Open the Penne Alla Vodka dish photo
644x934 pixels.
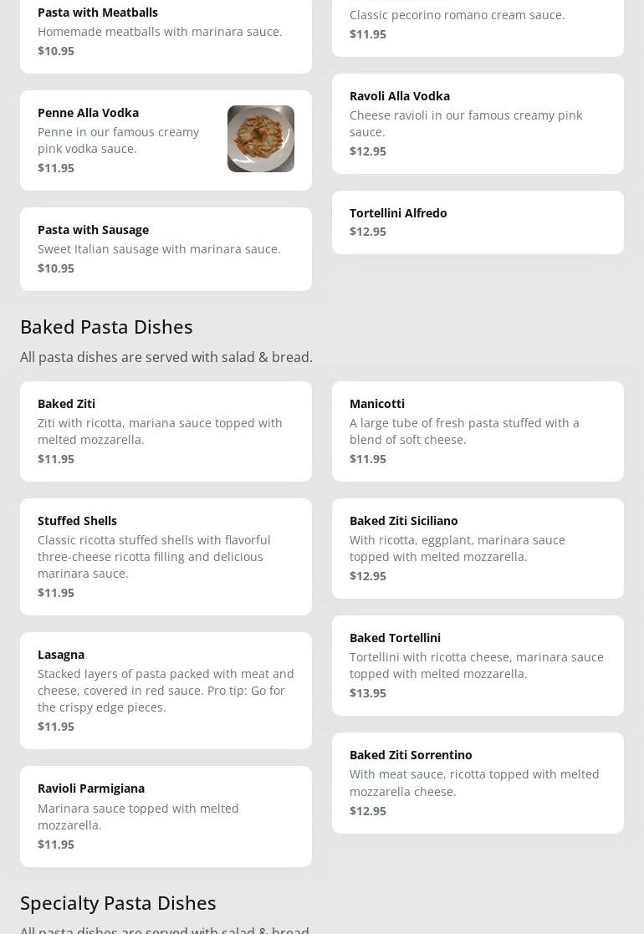point(260,139)
